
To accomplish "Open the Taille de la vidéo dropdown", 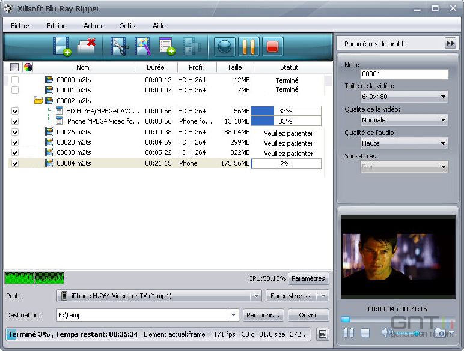I will (404, 97).
